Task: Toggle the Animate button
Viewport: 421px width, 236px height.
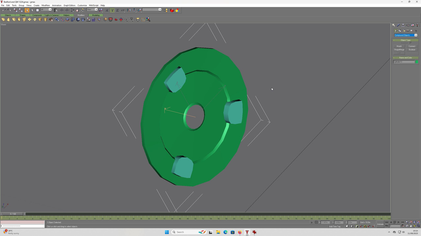Action: click(380, 224)
